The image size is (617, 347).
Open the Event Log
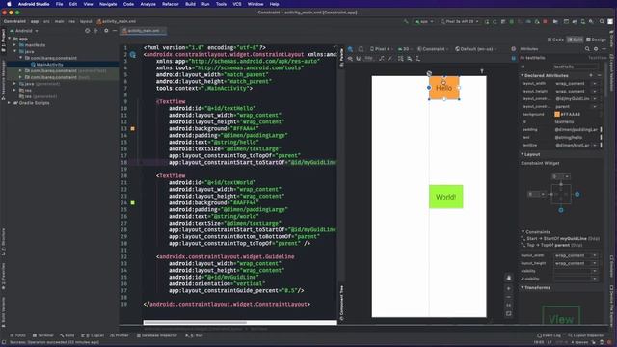coord(550,335)
